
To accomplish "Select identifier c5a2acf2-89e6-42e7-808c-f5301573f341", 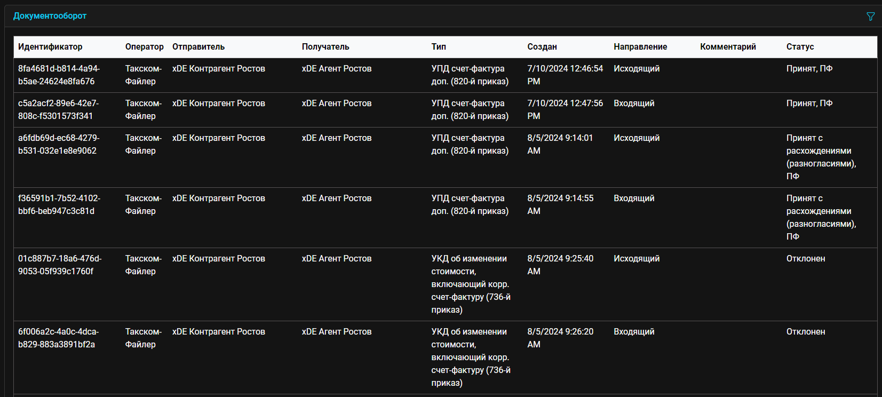I will coord(58,110).
